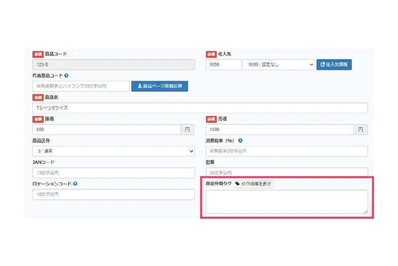Click the 商品名 field with TシャツSサイズ

200,108
